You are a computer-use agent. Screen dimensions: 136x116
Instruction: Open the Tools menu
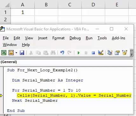[x=102, y=38]
